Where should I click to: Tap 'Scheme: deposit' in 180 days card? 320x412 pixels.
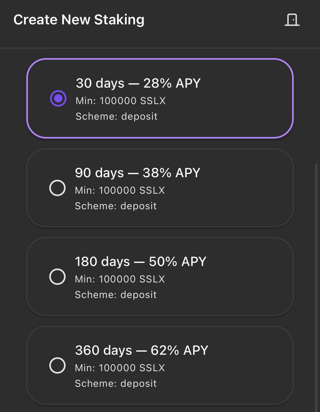tap(116, 295)
